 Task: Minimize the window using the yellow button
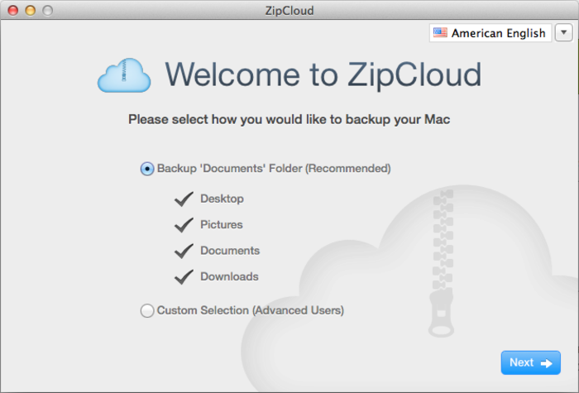pyautogui.click(x=31, y=10)
